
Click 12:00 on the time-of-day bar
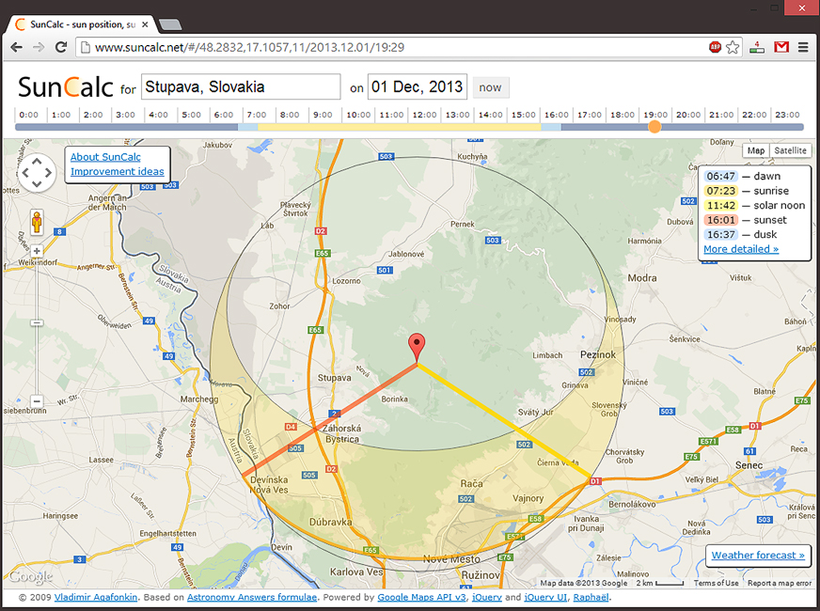tap(424, 115)
